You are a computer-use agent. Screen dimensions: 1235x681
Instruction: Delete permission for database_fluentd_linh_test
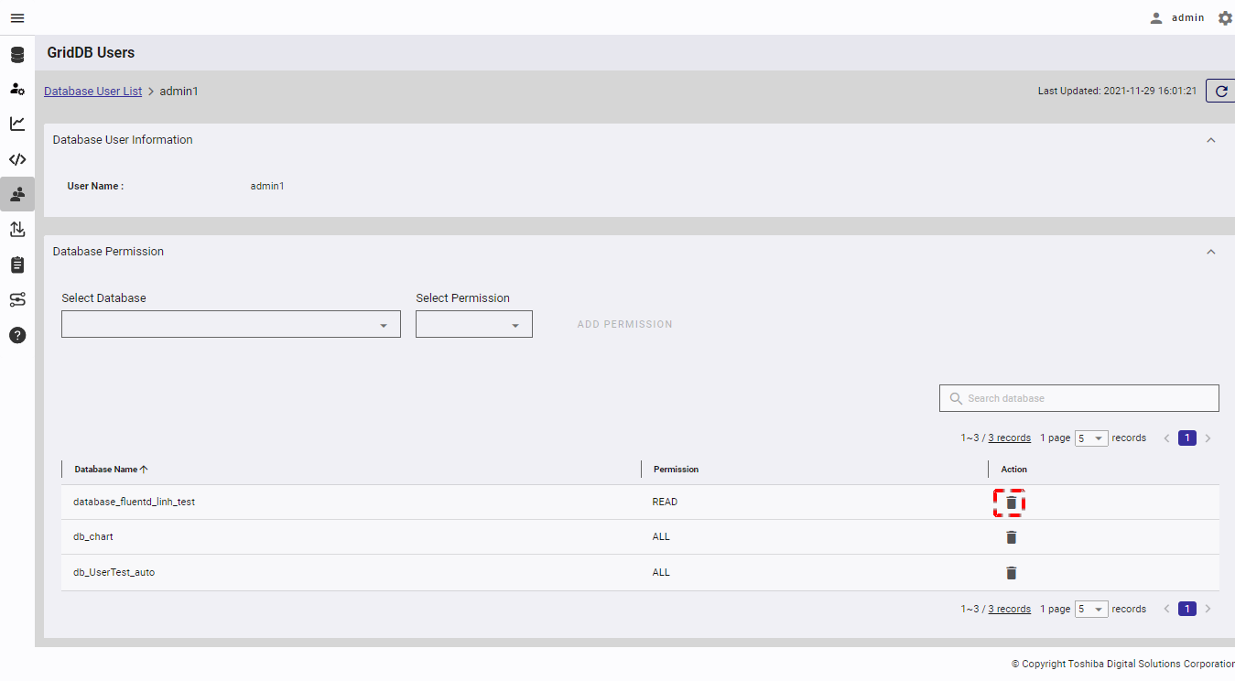click(1011, 503)
